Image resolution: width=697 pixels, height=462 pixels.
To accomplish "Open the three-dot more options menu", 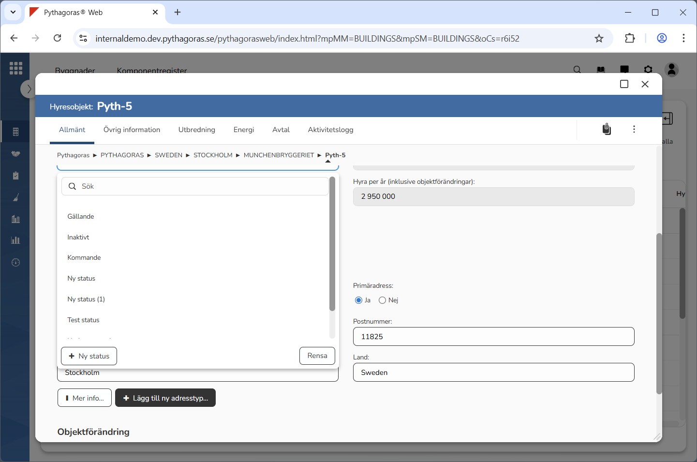I will pos(634,129).
